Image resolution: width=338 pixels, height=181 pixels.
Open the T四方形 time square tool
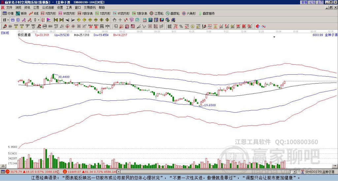(x=103, y=13)
